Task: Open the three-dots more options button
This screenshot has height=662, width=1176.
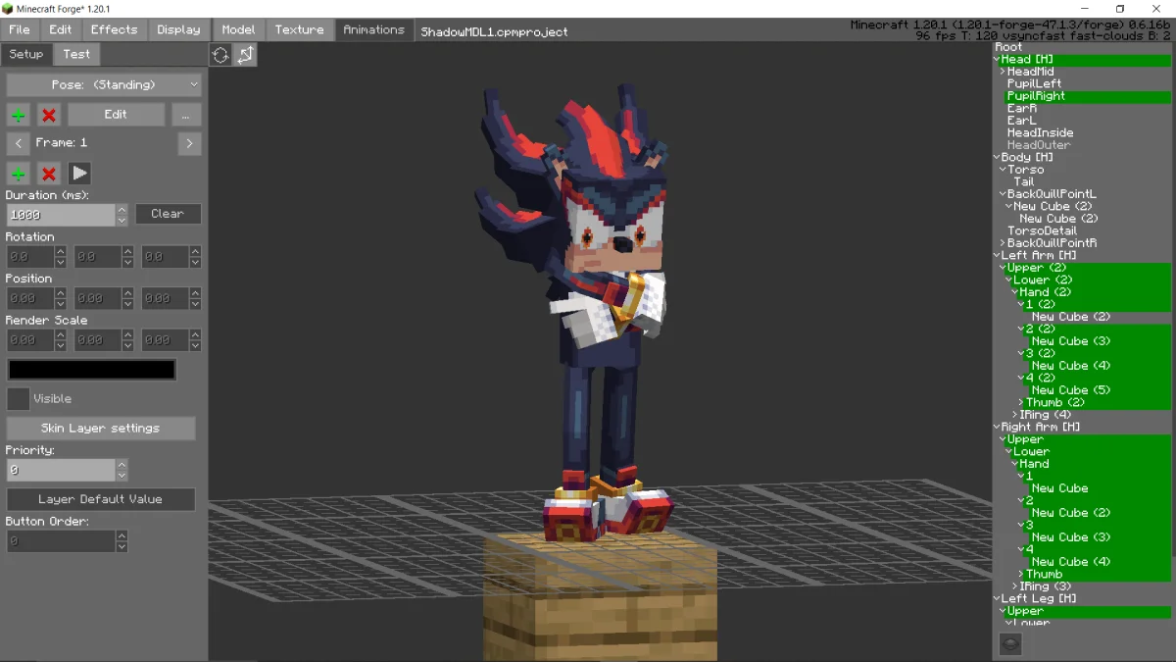Action: pos(186,115)
